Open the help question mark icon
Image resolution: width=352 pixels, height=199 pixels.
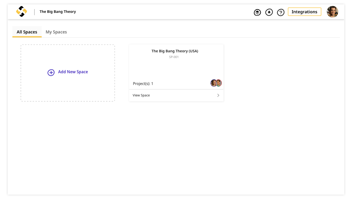point(280,12)
